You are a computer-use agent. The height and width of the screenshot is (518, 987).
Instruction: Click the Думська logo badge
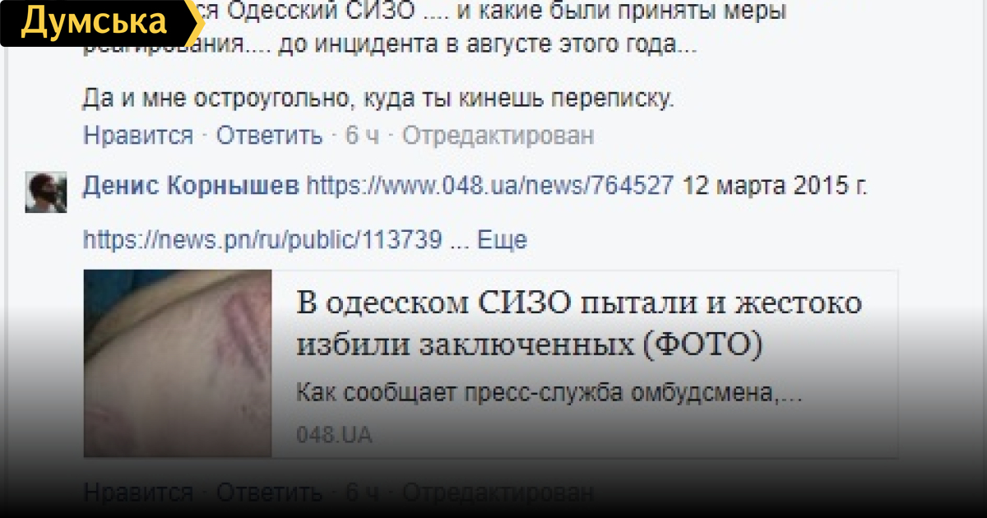click(99, 22)
